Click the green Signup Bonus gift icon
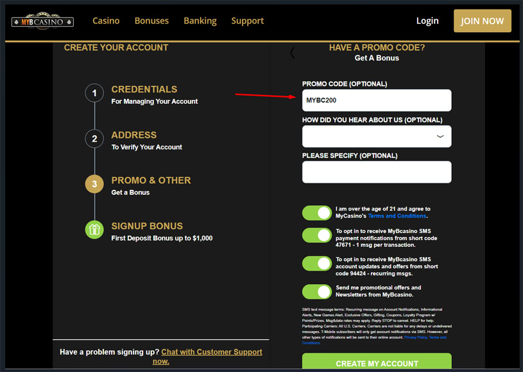The height and width of the screenshot is (372, 523). 94,230
